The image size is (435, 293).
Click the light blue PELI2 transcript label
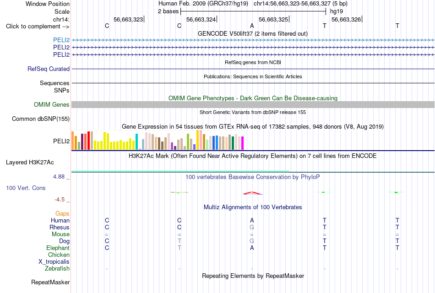[61, 40]
